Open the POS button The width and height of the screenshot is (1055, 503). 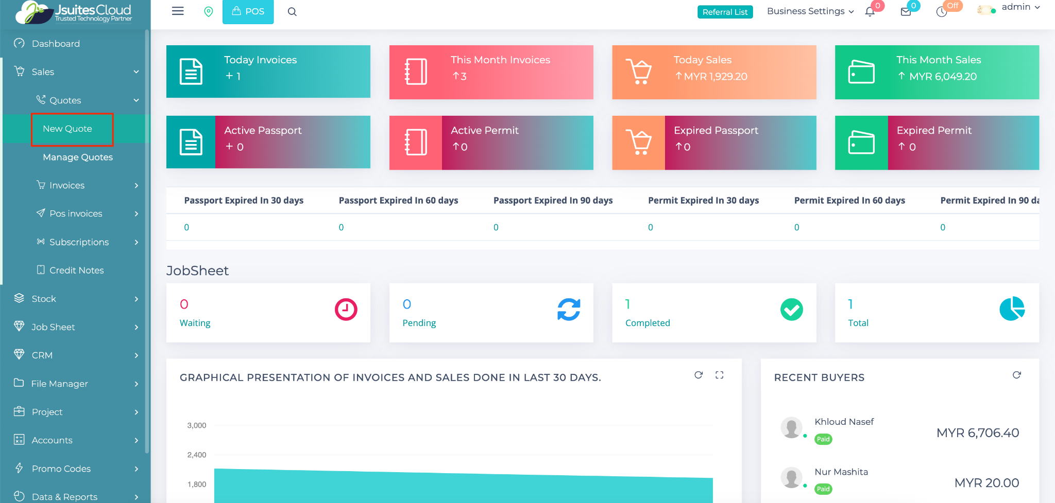[x=248, y=11]
